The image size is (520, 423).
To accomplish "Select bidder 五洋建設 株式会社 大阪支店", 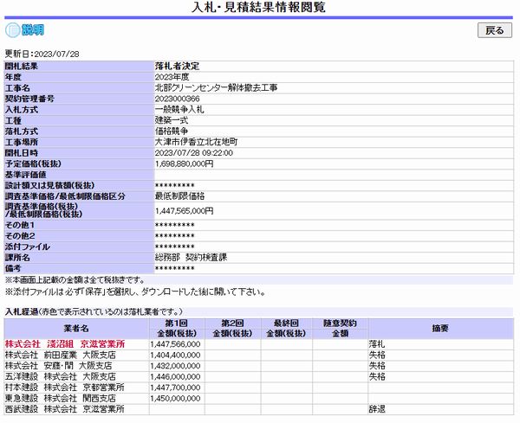I will pyautogui.click(x=61, y=376).
